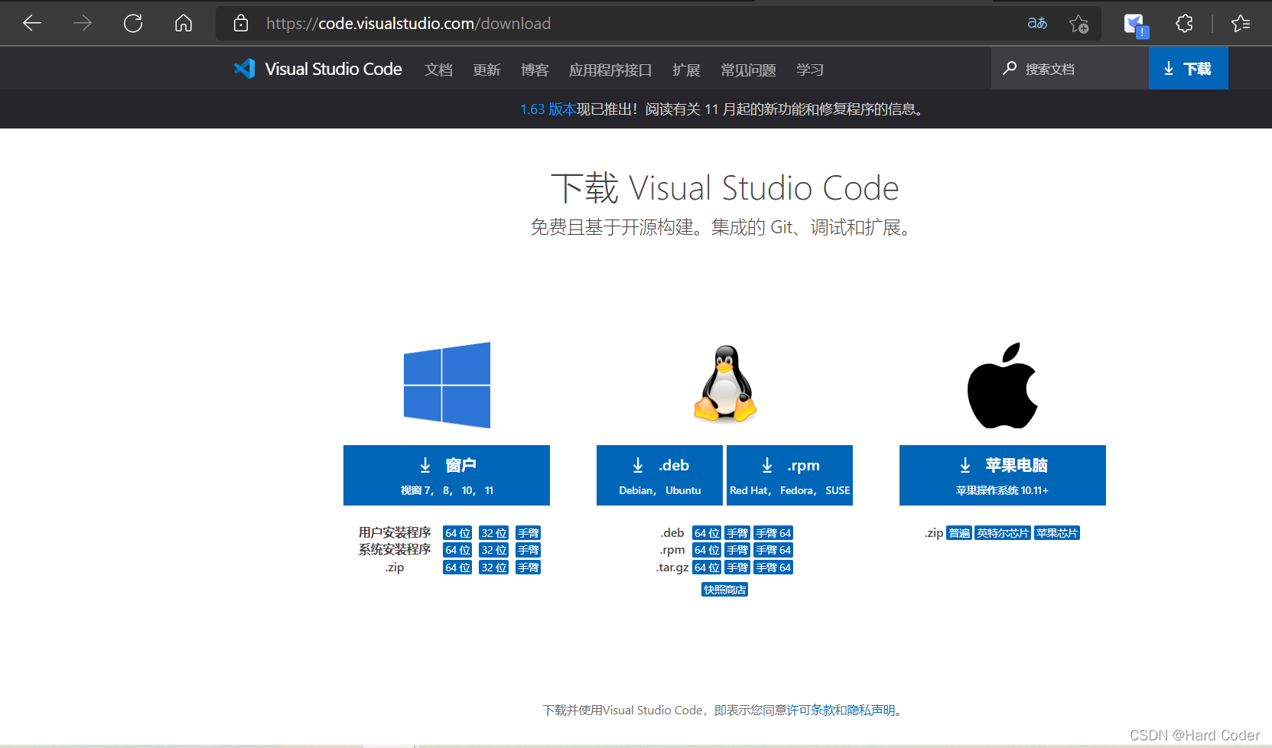This screenshot has height=748, width=1272.
Task: Select 32 位 for 系统安装程序
Action: point(494,550)
